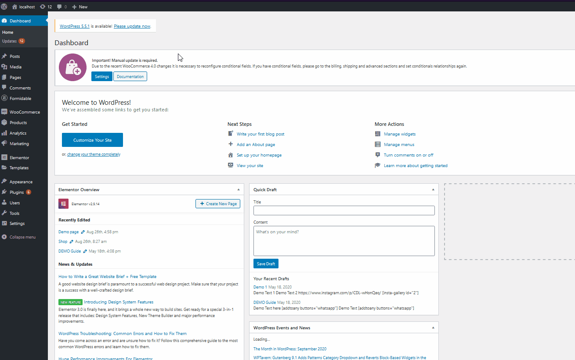Click Learn more about getting started
The height and width of the screenshot is (360, 575).
pyautogui.click(x=416, y=165)
